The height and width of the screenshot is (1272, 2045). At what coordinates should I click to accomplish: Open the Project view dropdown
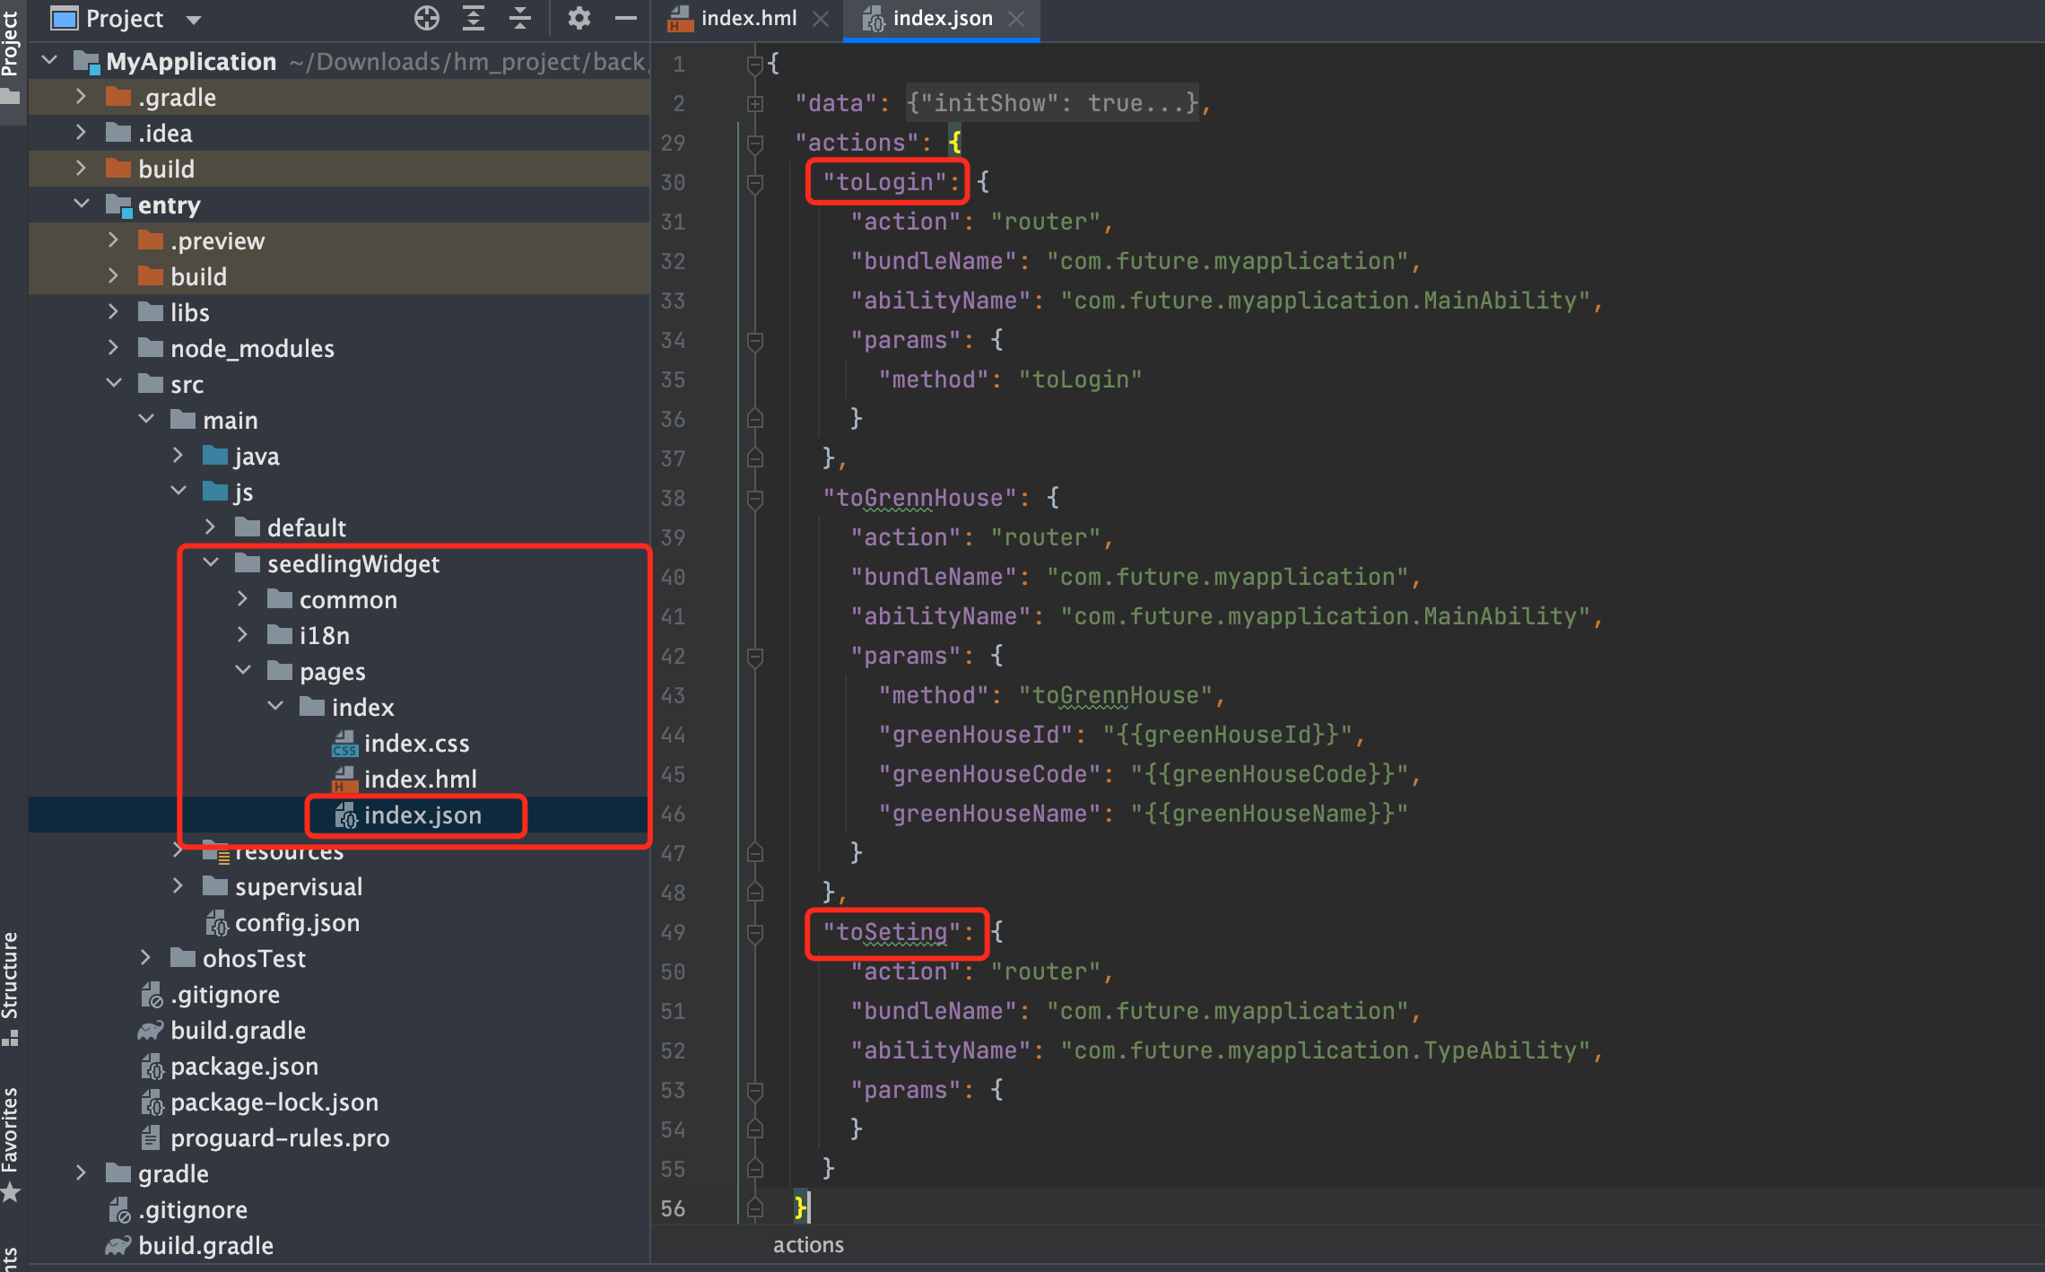(x=194, y=19)
